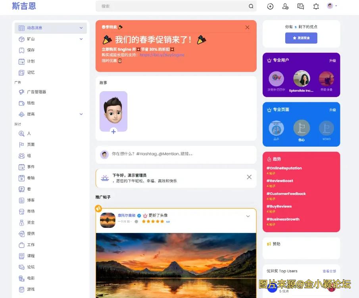Expand the 提高 sidebar submenu arrow

[x=81, y=114]
